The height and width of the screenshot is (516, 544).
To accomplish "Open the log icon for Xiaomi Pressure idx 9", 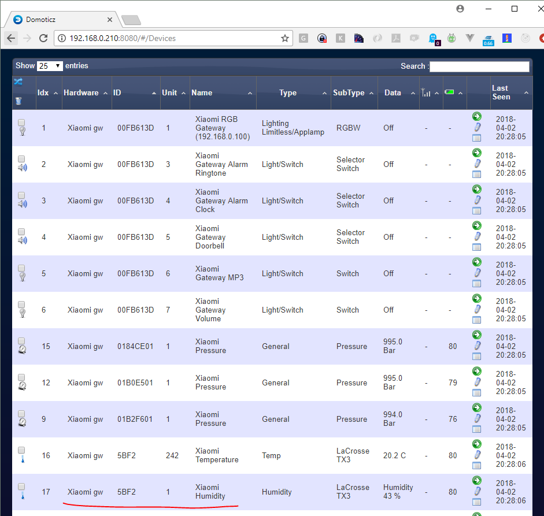I will [477, 429].
